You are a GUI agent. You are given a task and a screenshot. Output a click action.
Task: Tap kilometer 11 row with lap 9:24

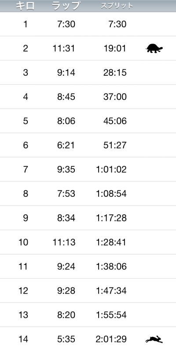pos(88,266)
